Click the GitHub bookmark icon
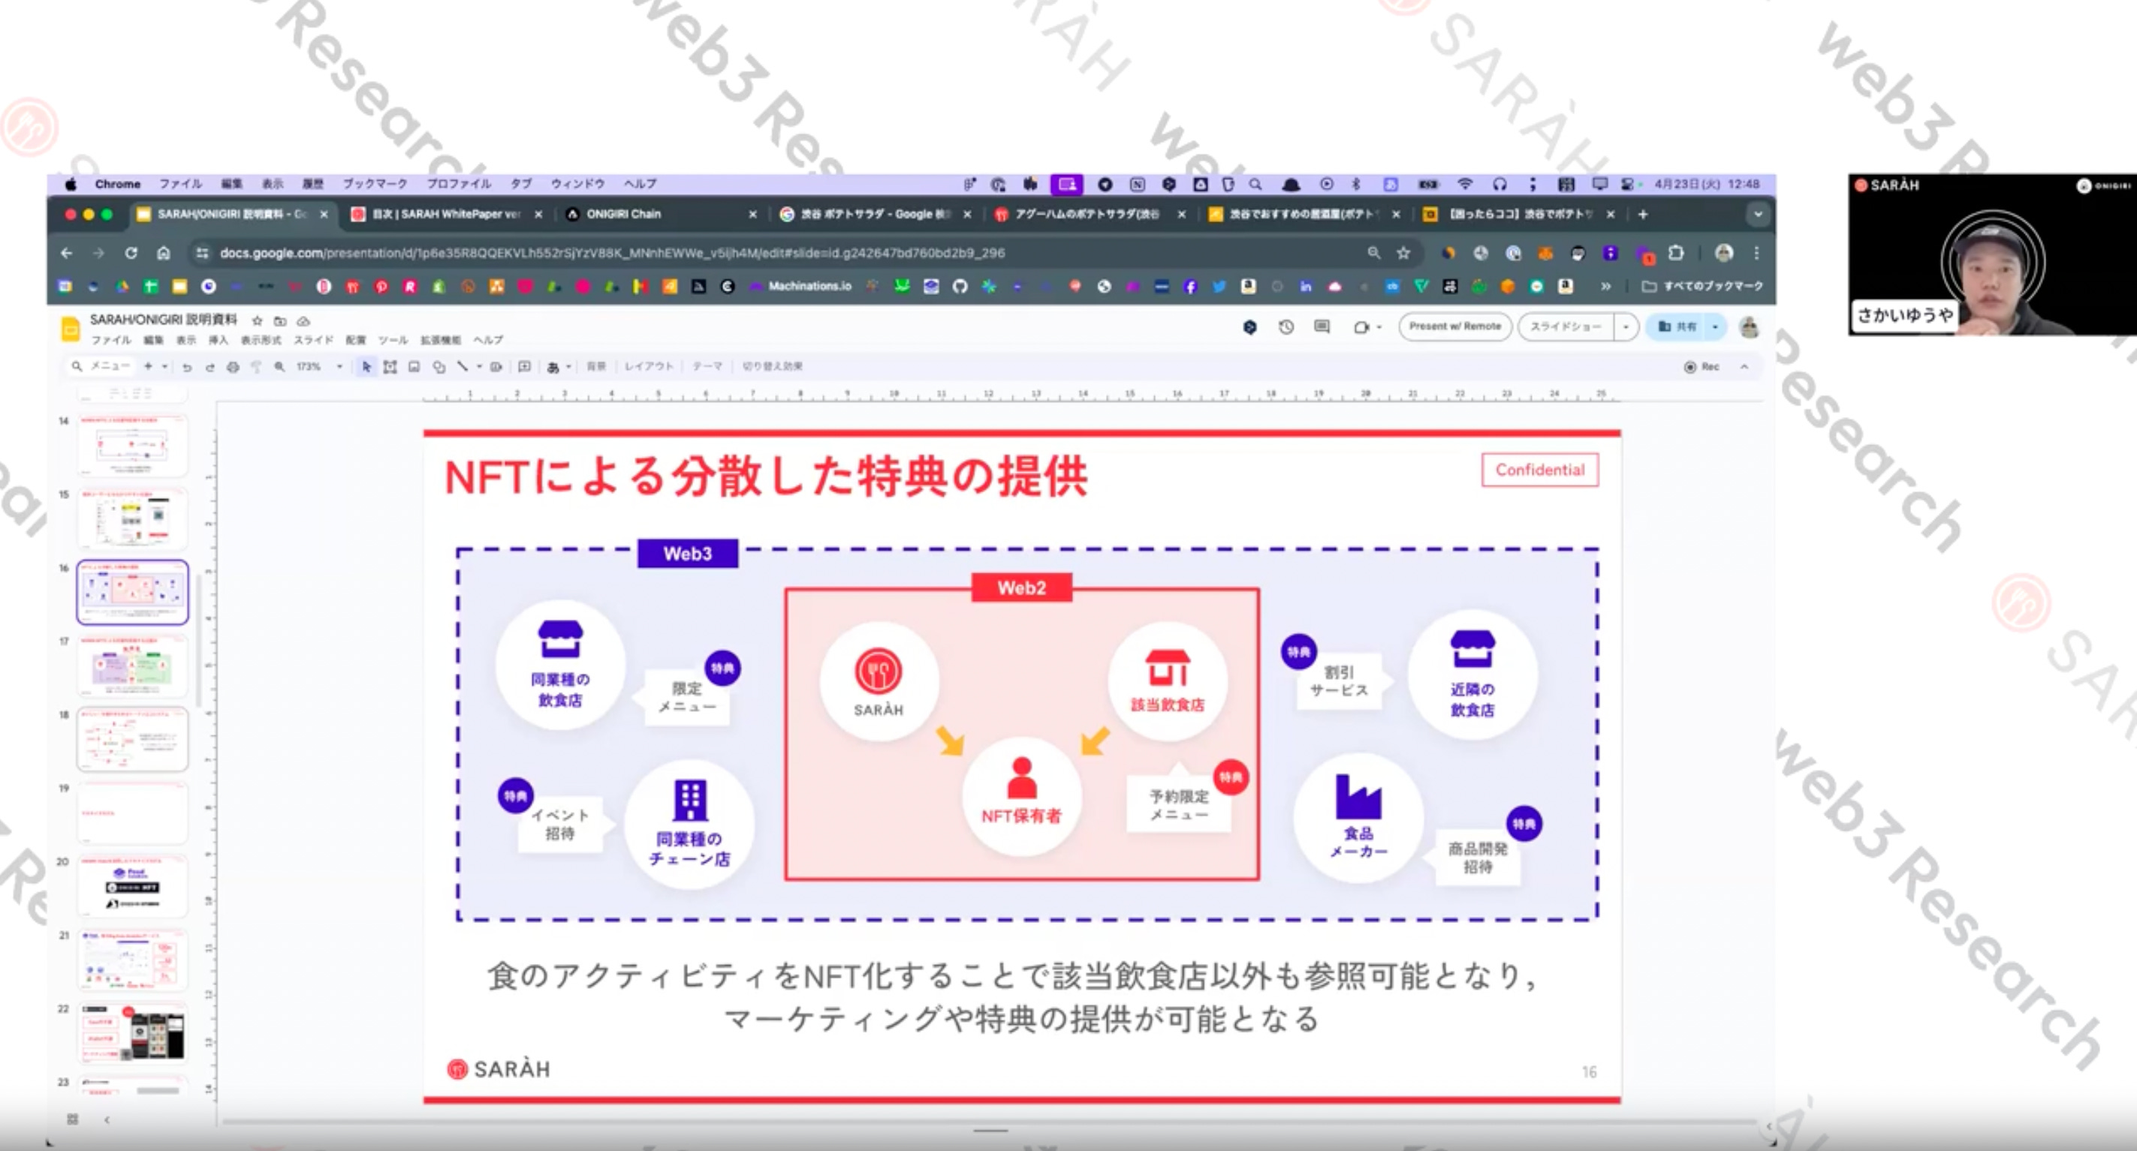The width and height of the screenshot is (2137, 1151). [960, 286]
